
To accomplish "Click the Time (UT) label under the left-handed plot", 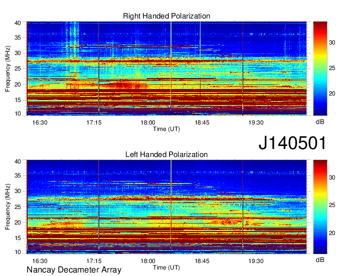I will click(x=166, y=267).
